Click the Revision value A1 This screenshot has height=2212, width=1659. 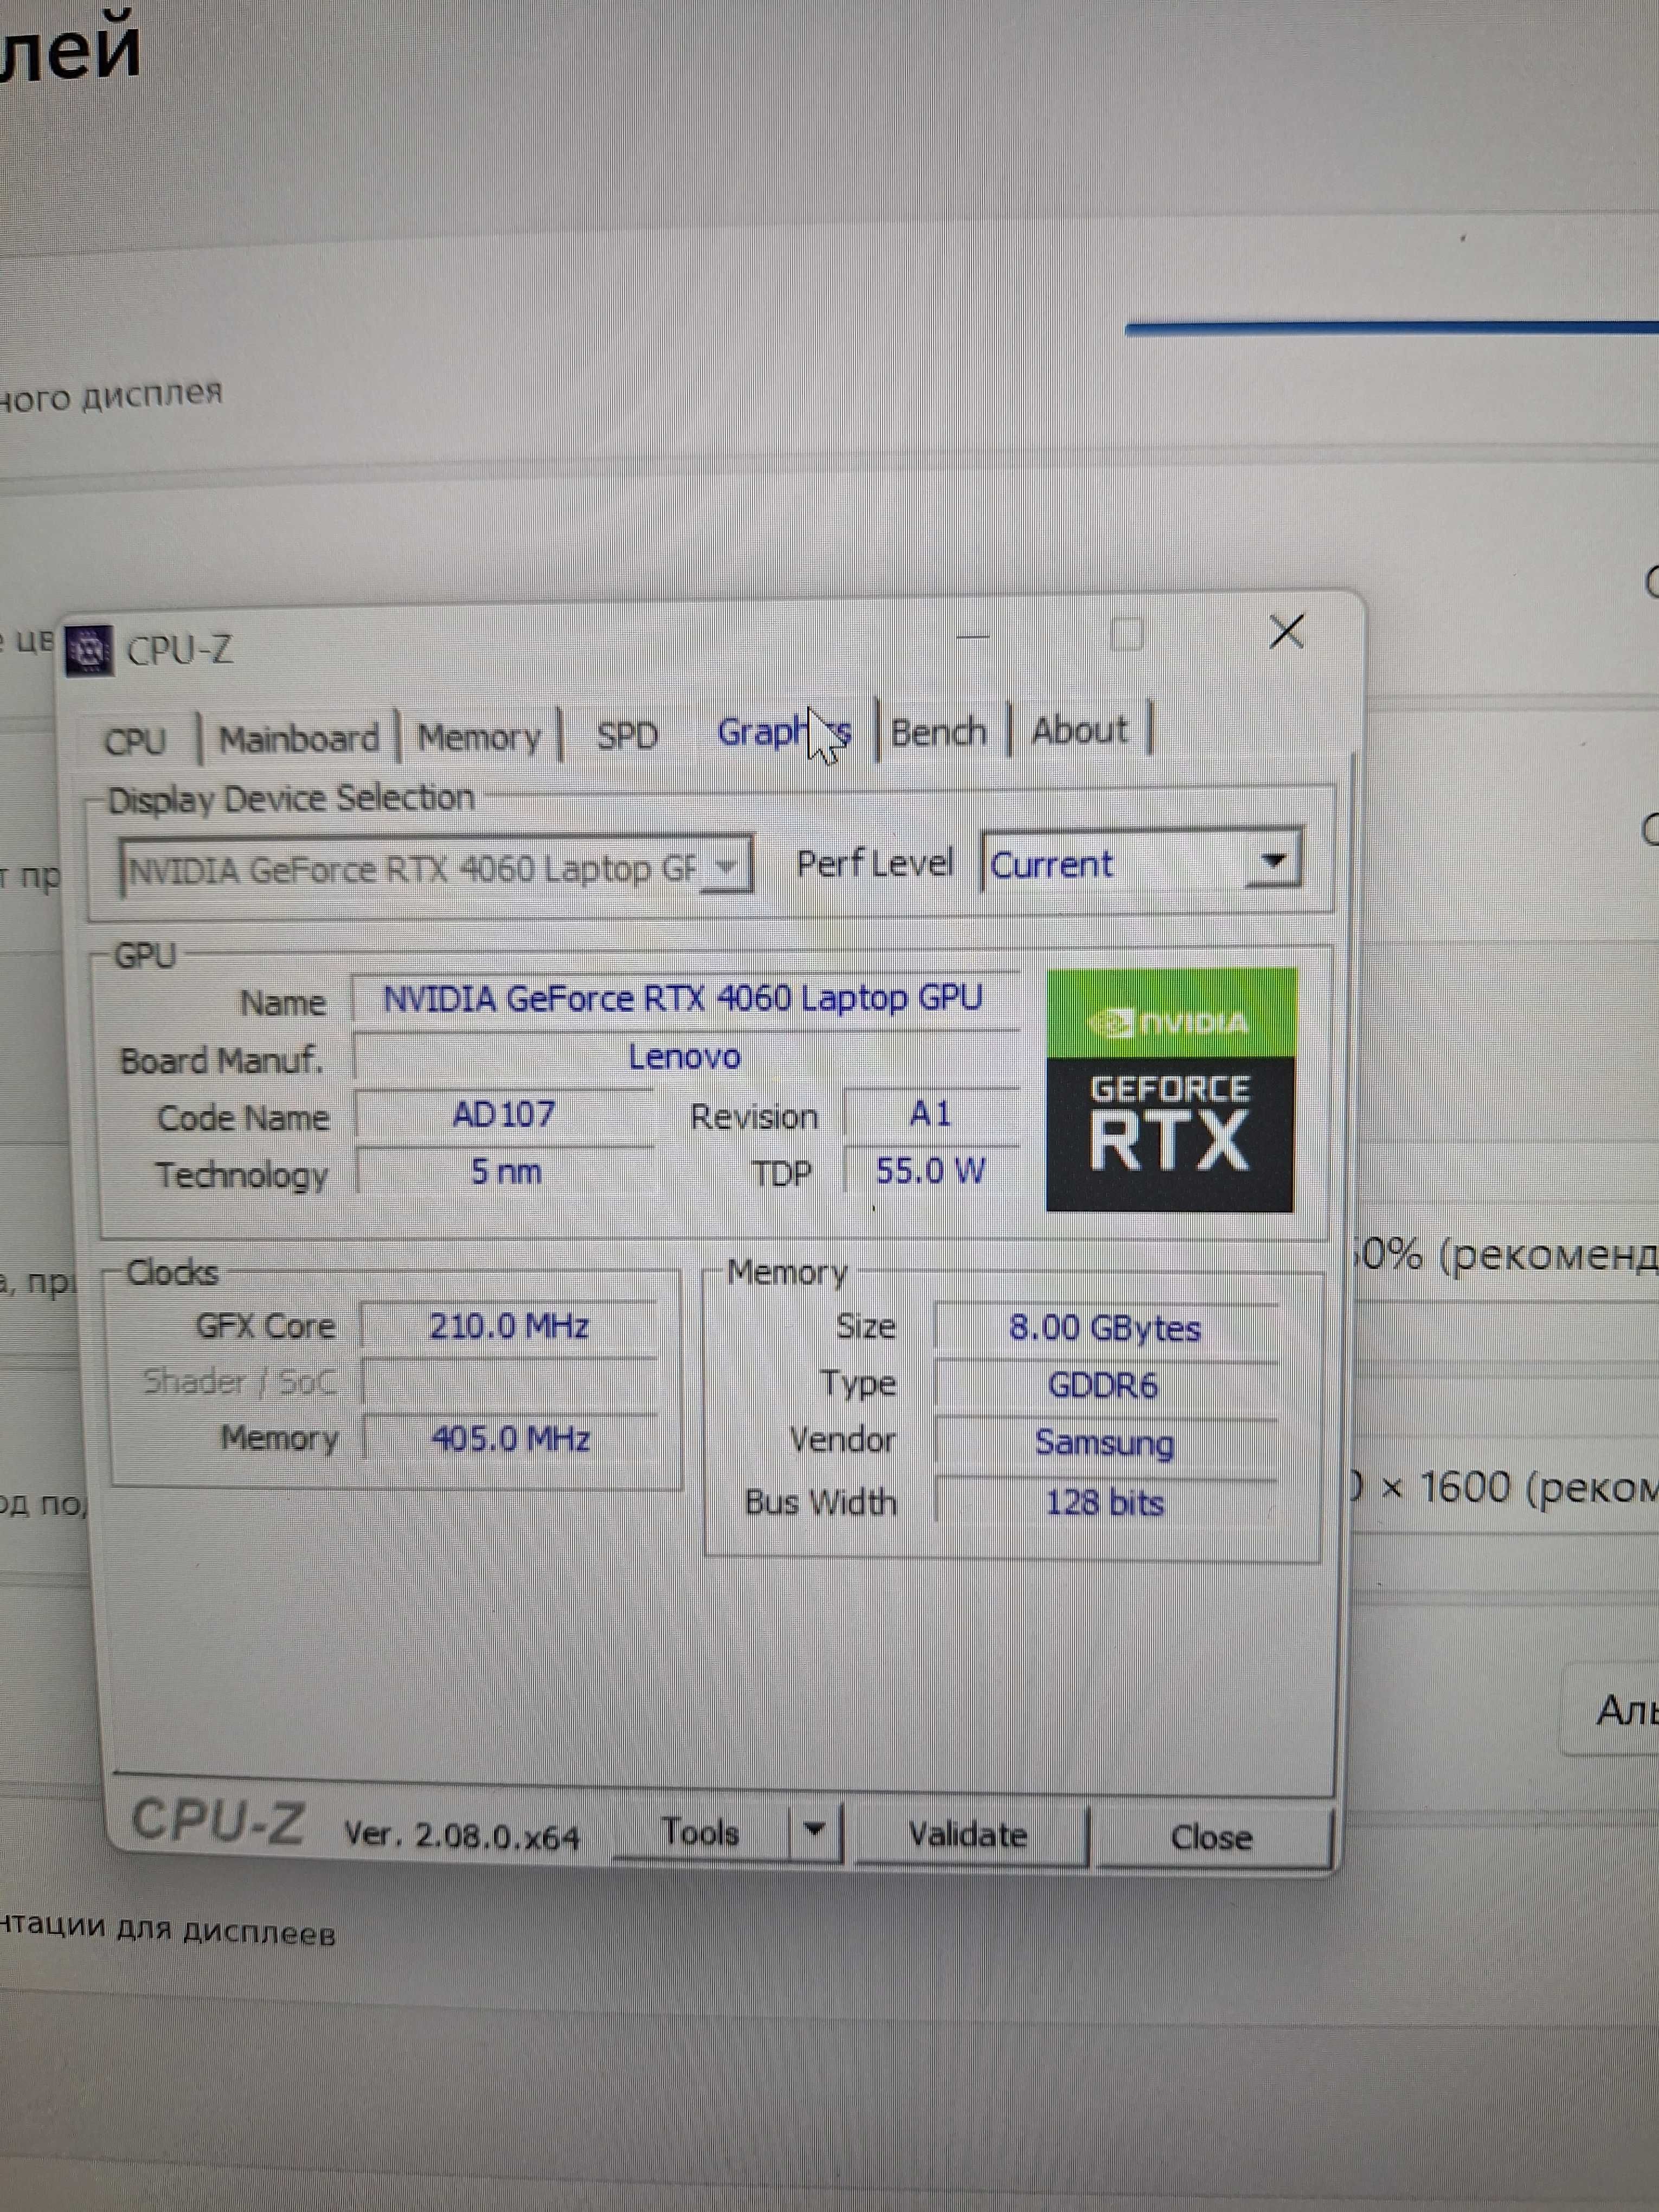click(930, 1113)
